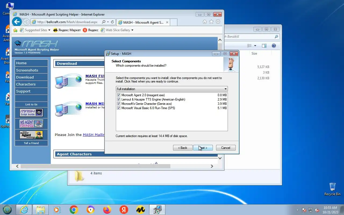Screen dimensions: 344x215
Task: Click the MS Agent Ring badge
Action: (x=31, y=124)
